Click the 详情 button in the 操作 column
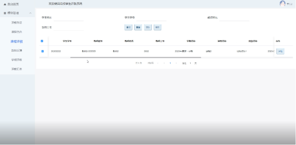This screenshot has width=296, height=145. point(280,51)
